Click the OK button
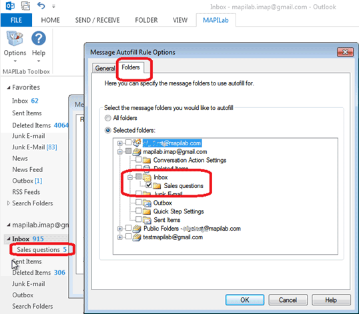 click(245, 300)
